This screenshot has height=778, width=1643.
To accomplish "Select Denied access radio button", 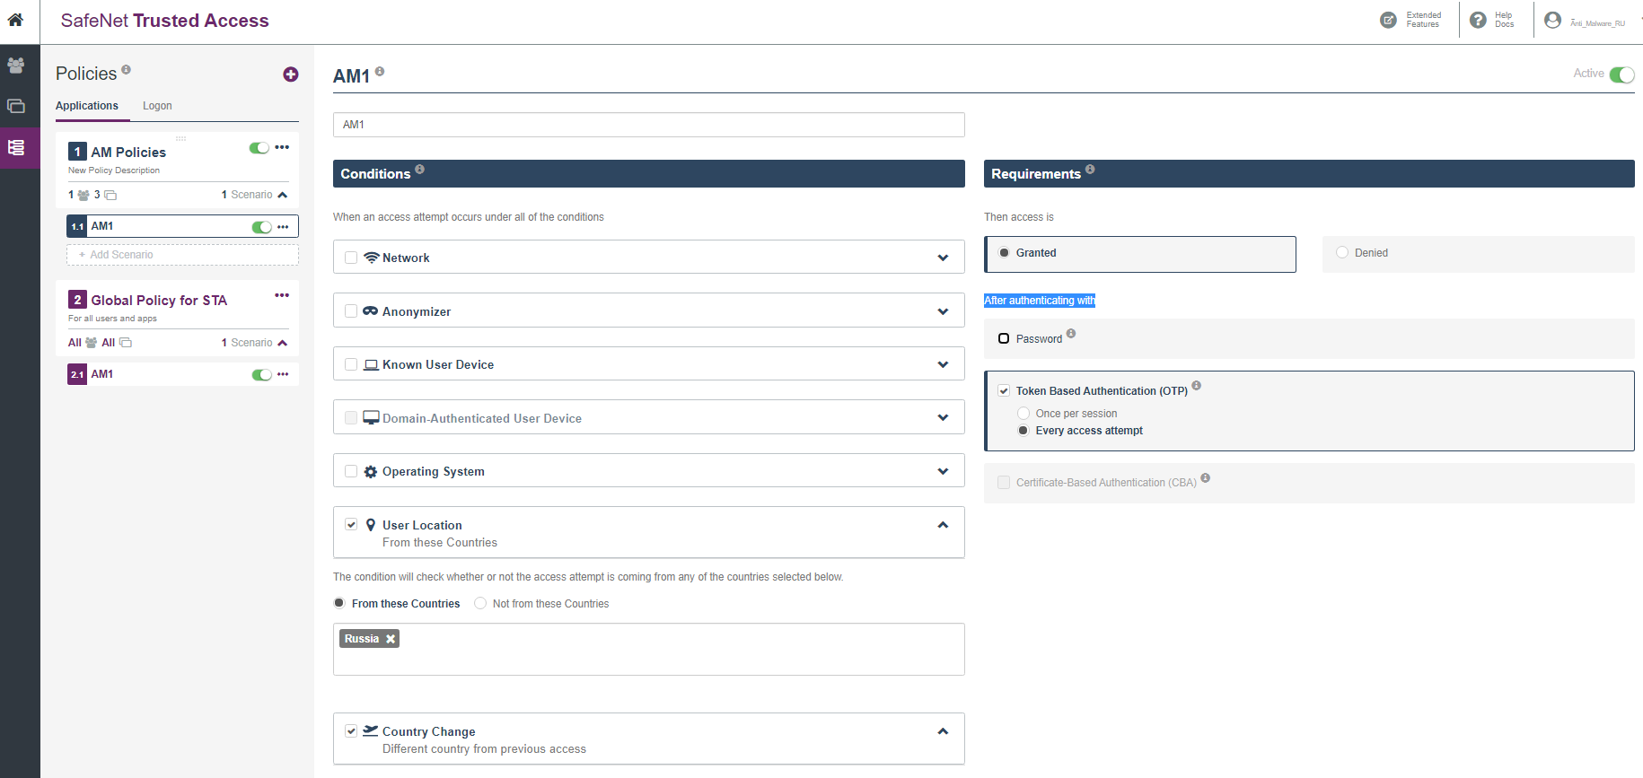I will [x=1342, y=253].
